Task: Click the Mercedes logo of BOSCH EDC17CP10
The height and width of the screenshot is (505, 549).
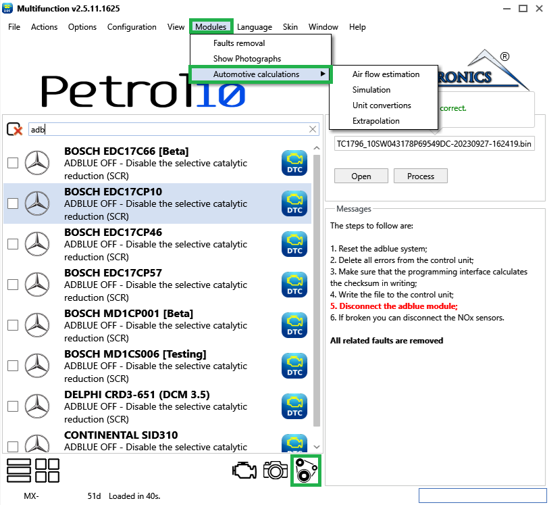Action: coord(37,203)
